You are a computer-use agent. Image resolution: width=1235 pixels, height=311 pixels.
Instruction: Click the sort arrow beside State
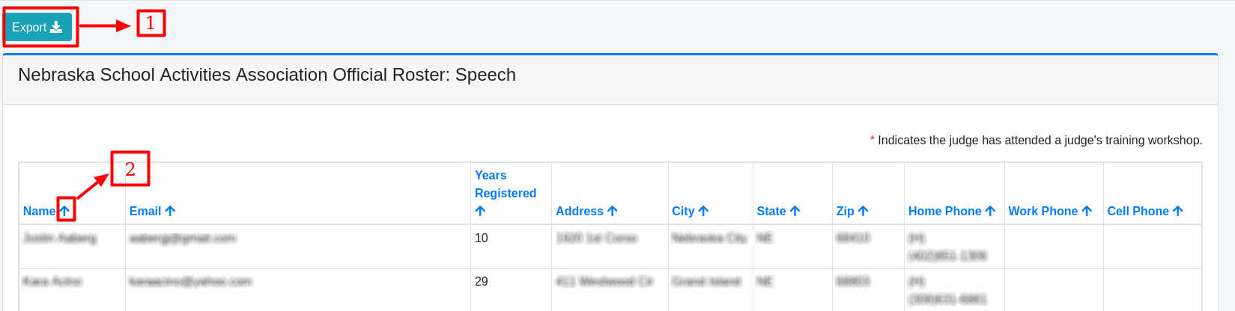click(x=795, y=211)
